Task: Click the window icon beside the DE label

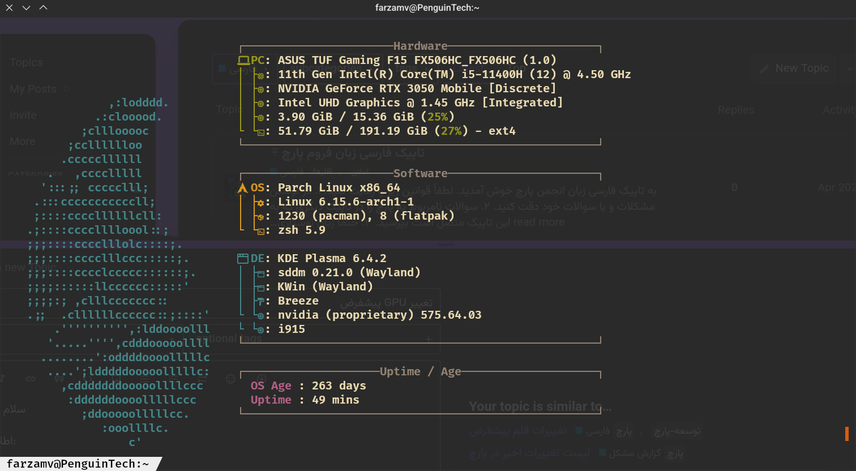Action: tap(243, 259)
